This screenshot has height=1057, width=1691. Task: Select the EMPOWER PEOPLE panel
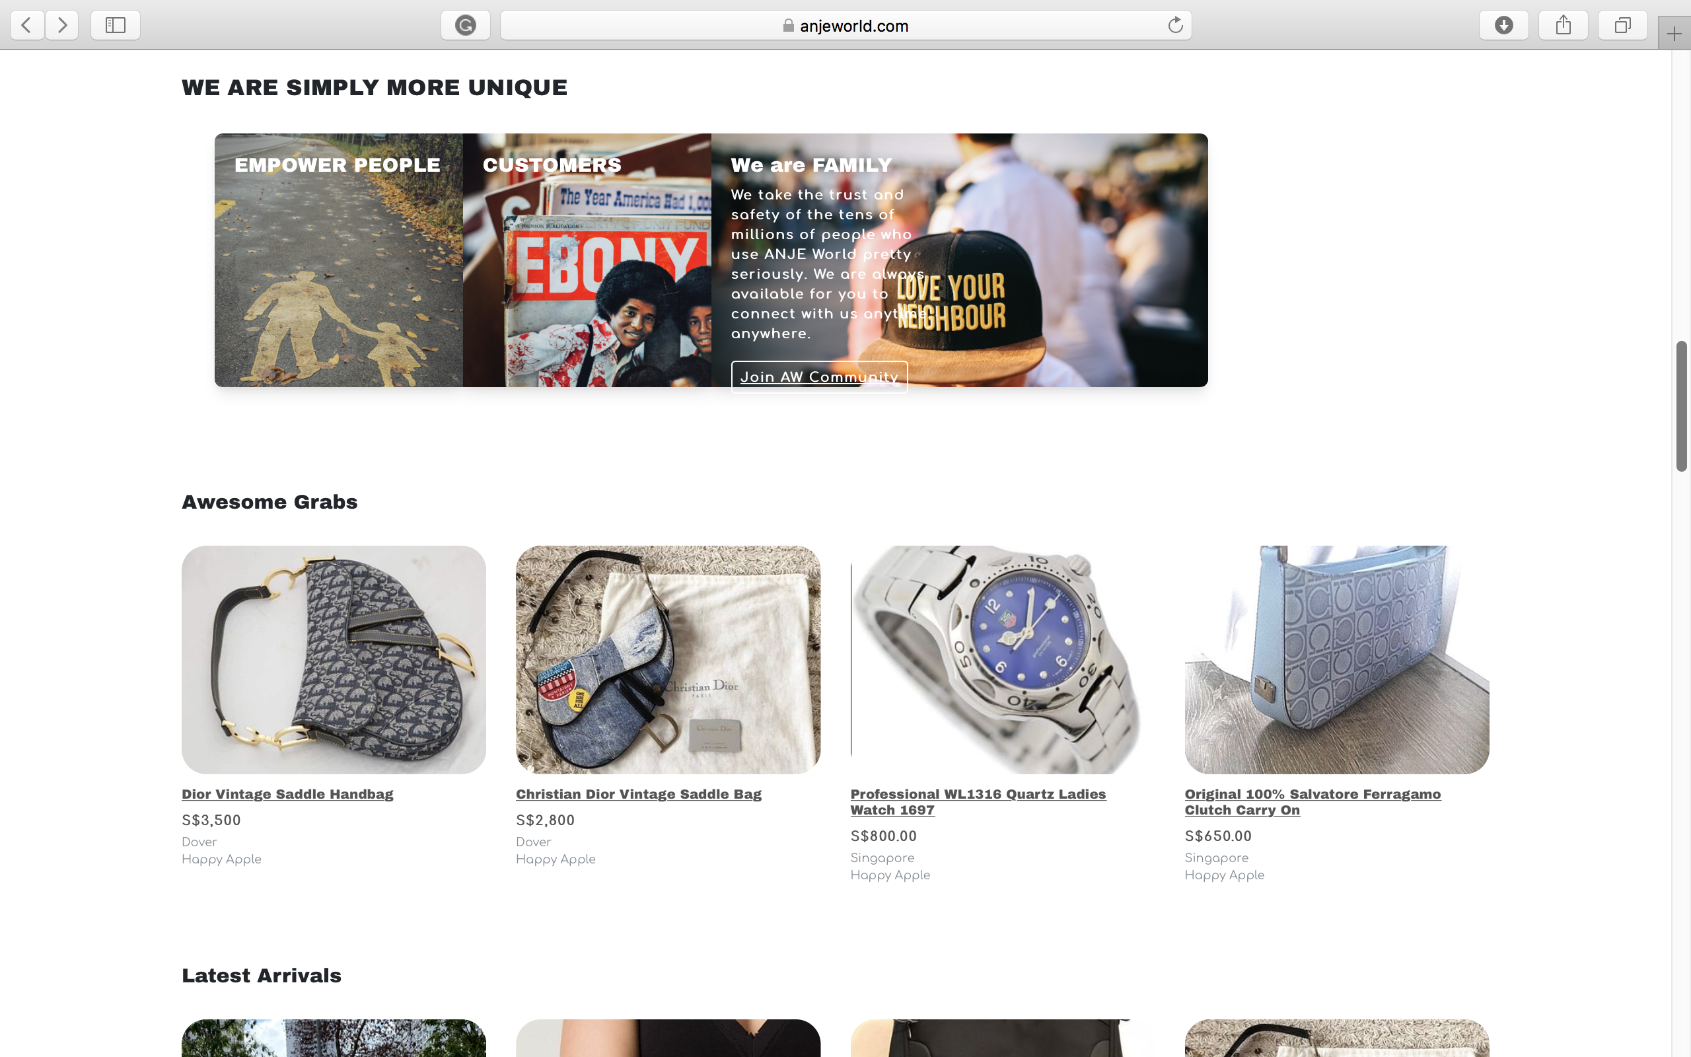coord(338,260)
